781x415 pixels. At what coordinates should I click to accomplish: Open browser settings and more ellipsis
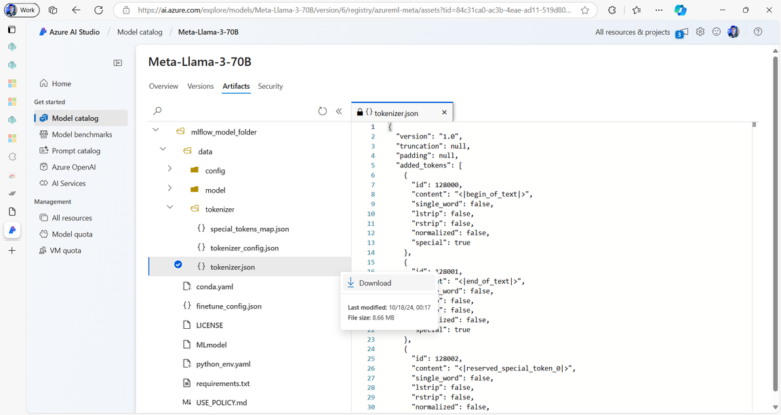pyautogui.click(x=659, y=10)
